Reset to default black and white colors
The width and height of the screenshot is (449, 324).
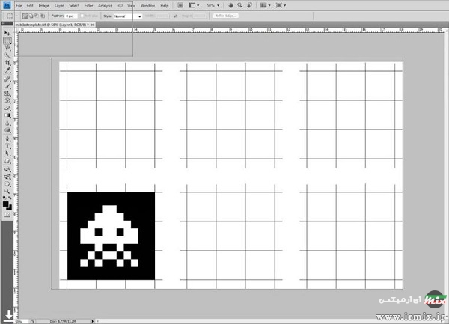(x=4, y=198)
